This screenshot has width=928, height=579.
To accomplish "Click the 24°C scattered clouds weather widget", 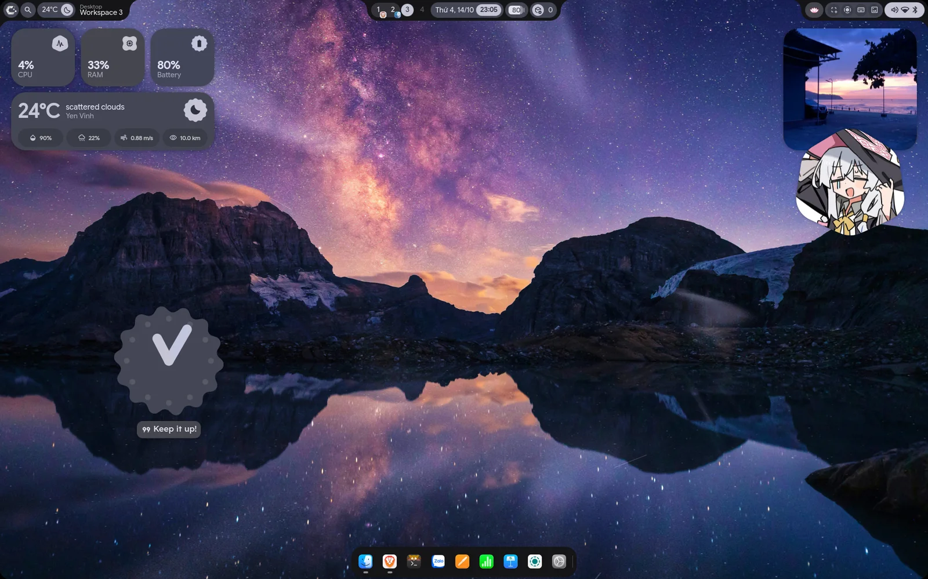I will point(113,121).
